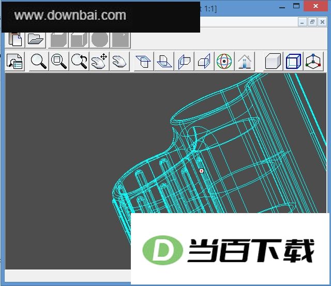Minimize the main application window

[282, 7]
